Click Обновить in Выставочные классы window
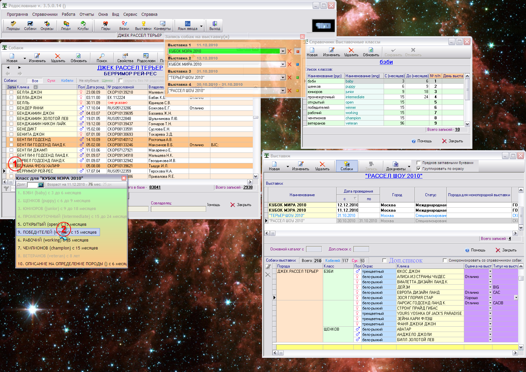Screen dimensions: 526x372 coord(371,52)
